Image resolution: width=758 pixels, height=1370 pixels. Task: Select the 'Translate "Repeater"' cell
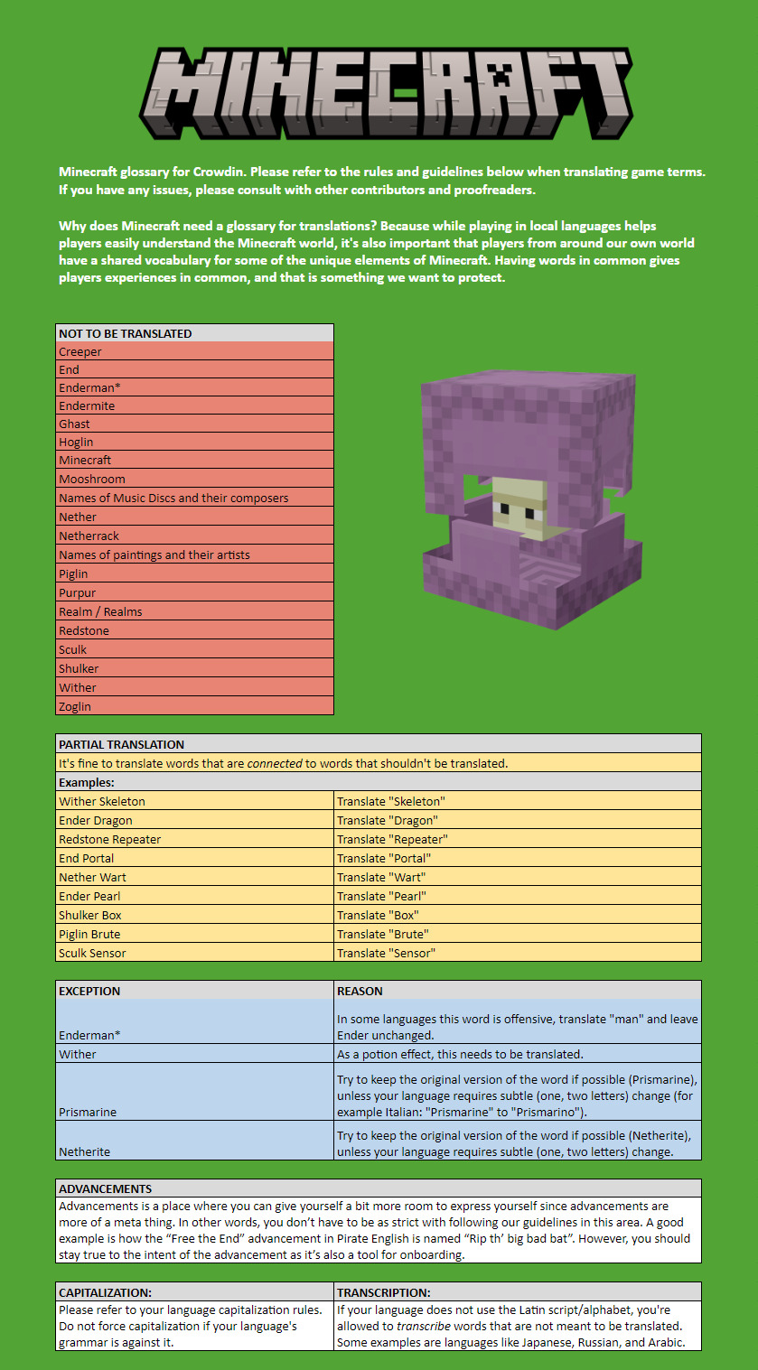(x=518, y=839)
